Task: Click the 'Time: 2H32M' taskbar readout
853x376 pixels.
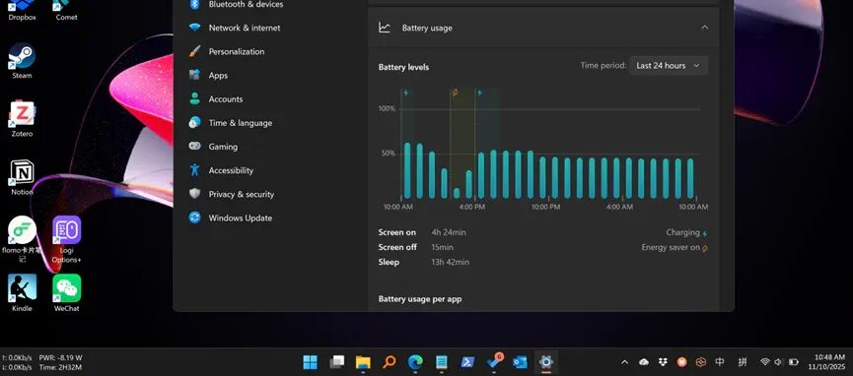Action: tap(60, 367)
